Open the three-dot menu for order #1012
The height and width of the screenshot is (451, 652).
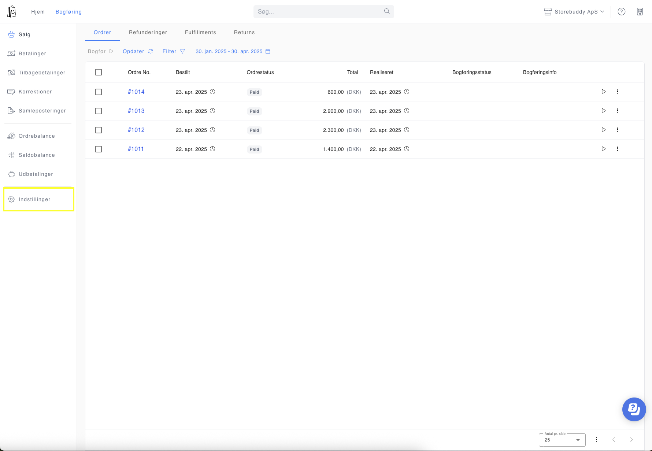[618, 130]
